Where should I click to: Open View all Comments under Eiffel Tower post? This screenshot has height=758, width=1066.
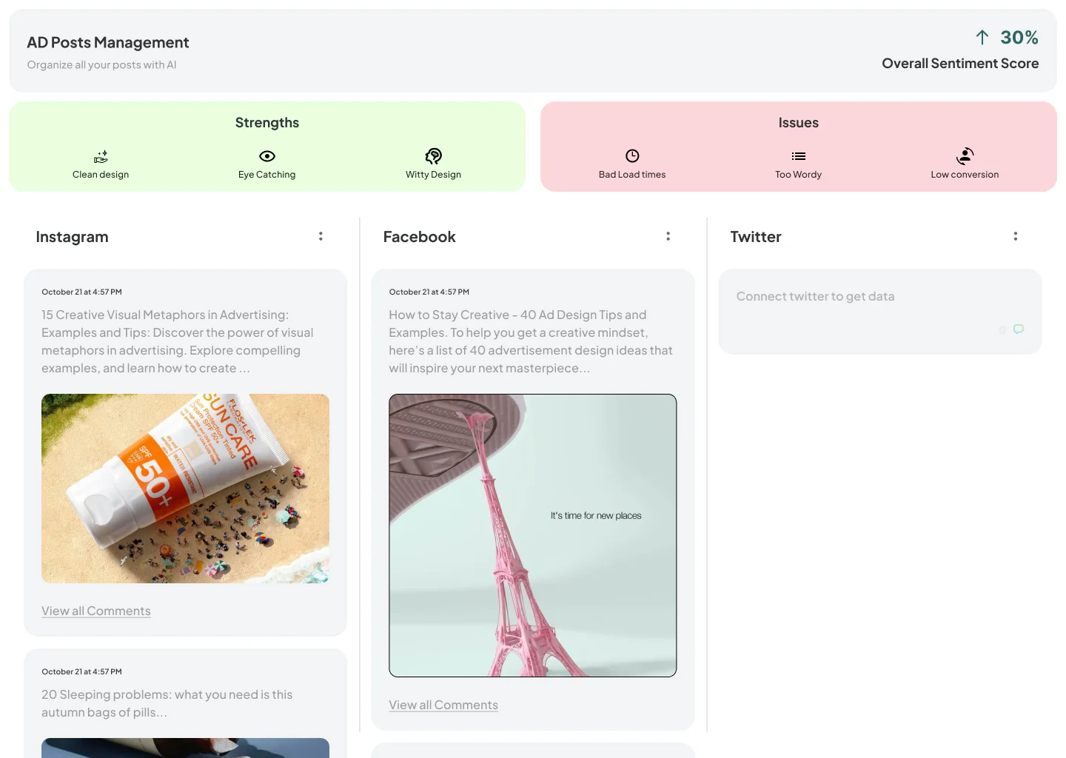click(x=443, y=705)
